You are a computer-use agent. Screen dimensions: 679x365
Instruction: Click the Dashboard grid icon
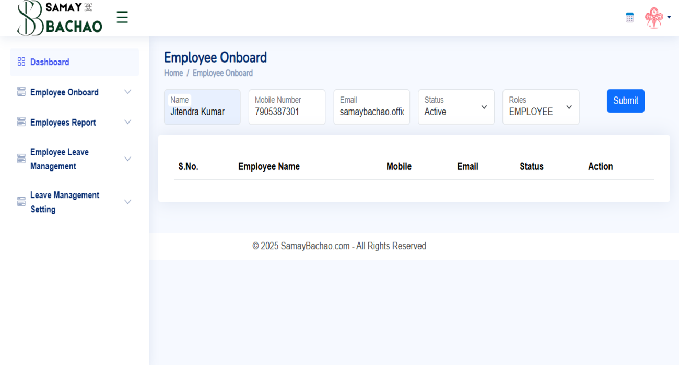tap(21, 61)
